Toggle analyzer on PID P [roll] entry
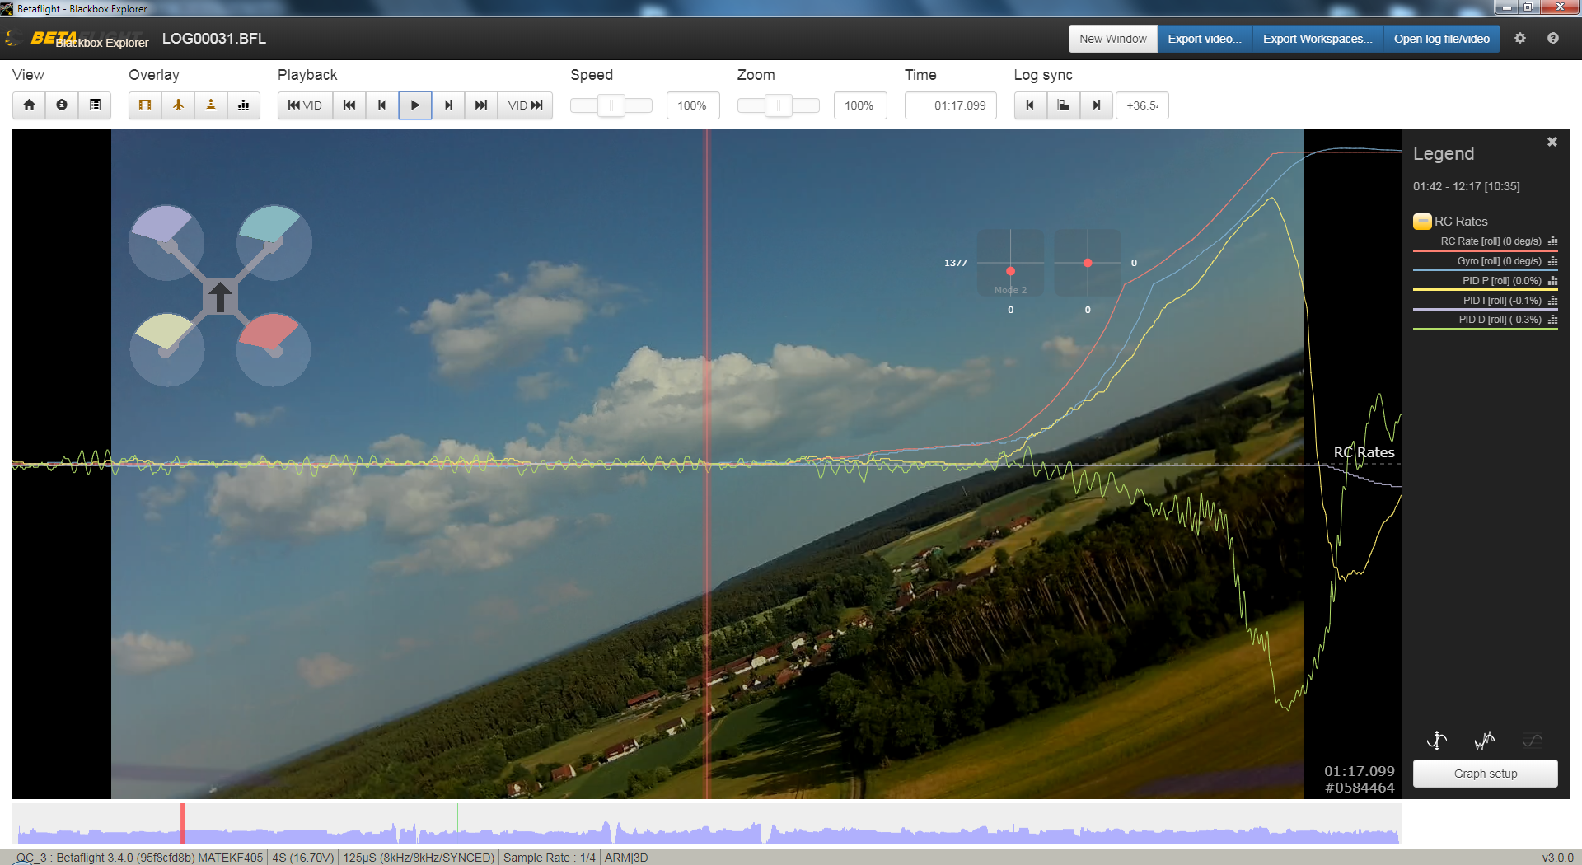The height and width of the screenshot is (865, 1582). (1552, 281)
